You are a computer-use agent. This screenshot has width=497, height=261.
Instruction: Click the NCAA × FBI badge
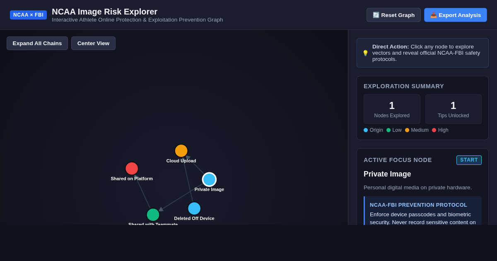point(28,15)
